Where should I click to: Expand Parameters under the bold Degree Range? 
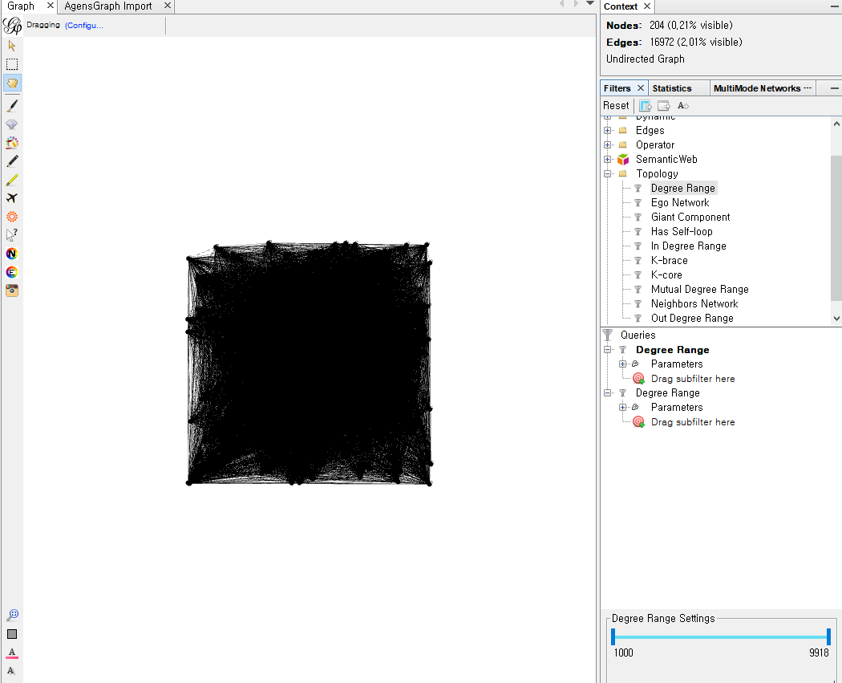click(x=622, y=364)
